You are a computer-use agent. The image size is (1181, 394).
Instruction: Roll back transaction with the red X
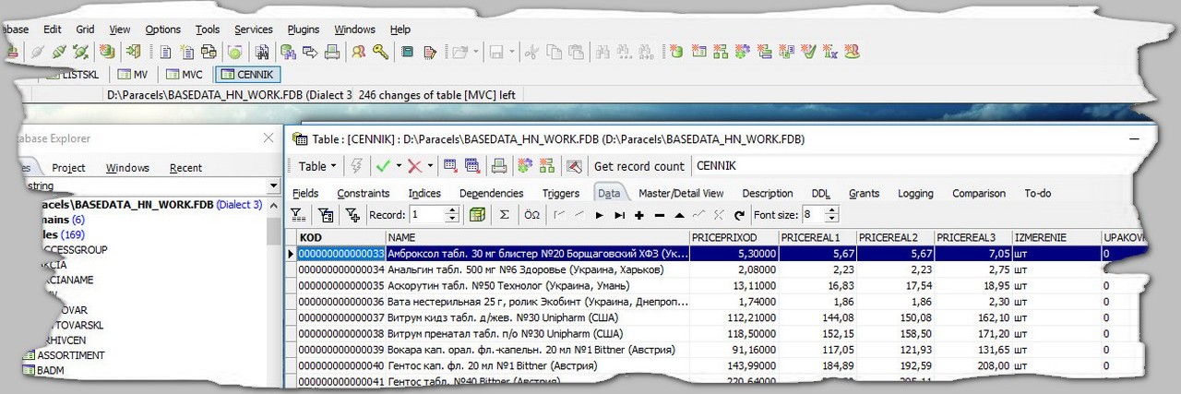coord(414,166)
